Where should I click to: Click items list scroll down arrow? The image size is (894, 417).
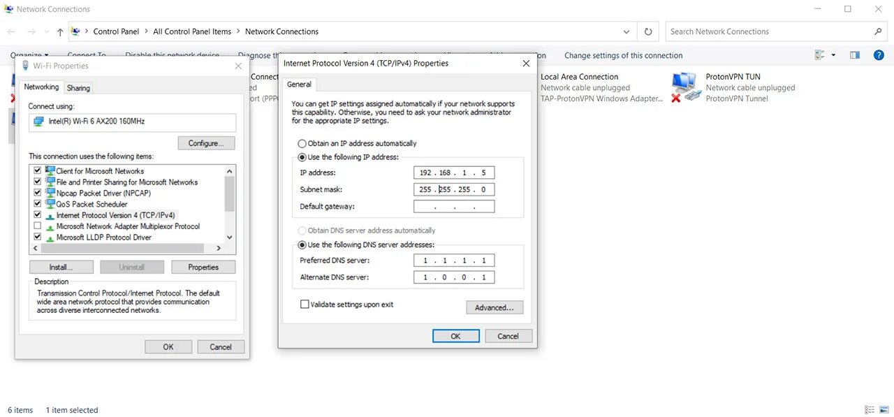tap(230, 237)
